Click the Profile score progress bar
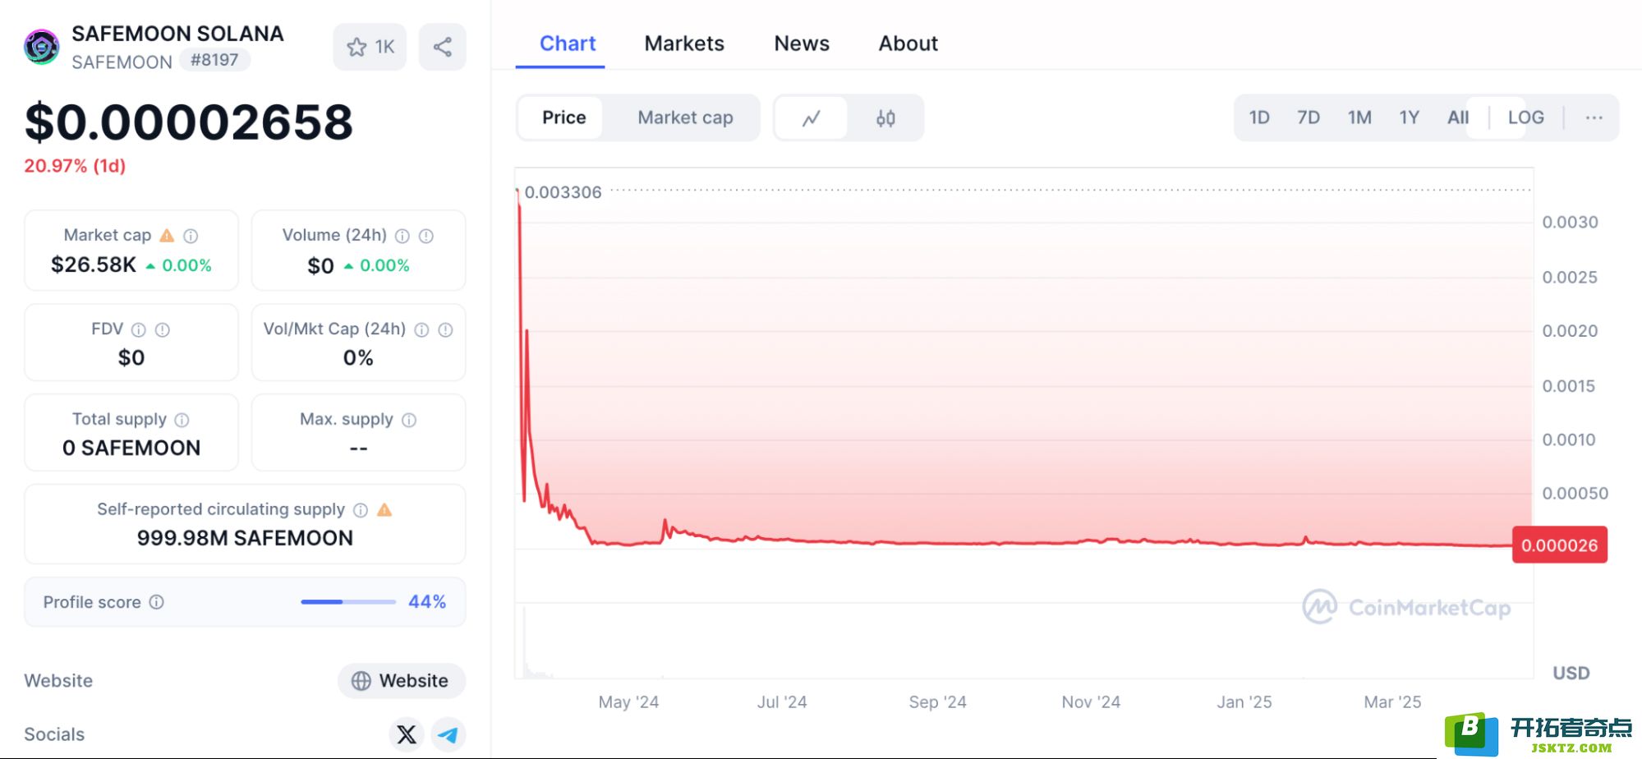Viewport: 1642px width, 759px height. [348, 602]
